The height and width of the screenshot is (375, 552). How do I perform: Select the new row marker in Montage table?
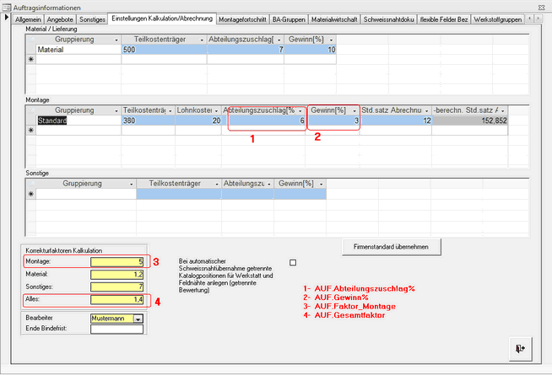click(31, 131)
